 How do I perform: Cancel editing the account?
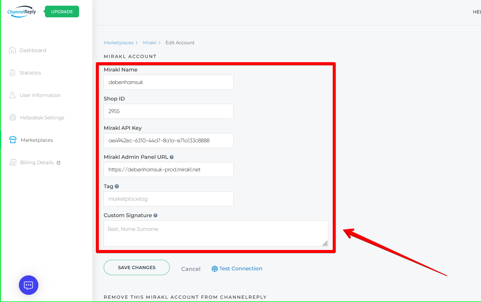coord(191,269)
